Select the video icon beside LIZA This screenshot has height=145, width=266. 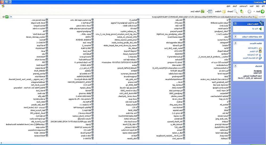230,37
